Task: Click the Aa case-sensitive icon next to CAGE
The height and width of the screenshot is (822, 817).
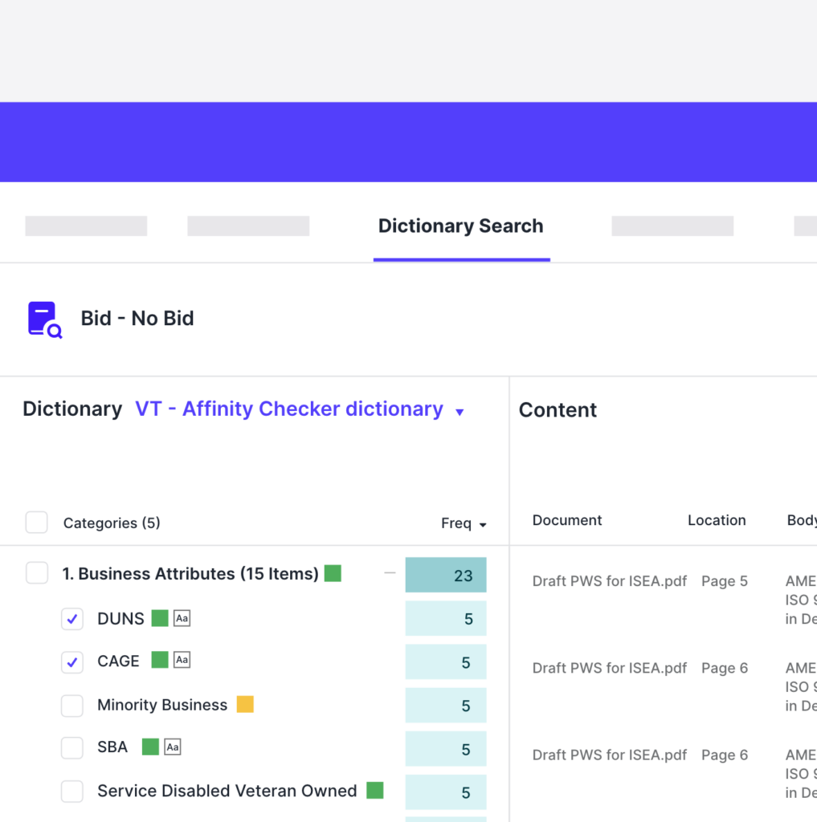Action: [x=182, y=661]
